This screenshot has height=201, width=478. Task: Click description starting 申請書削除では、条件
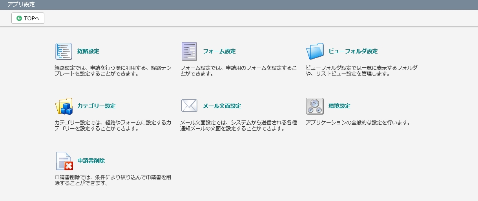point(113,180)
